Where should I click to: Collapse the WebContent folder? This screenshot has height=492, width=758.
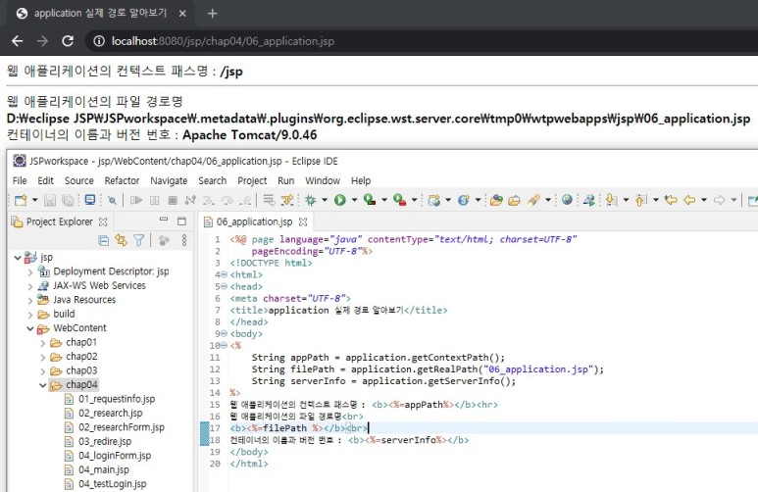[30, 328]
